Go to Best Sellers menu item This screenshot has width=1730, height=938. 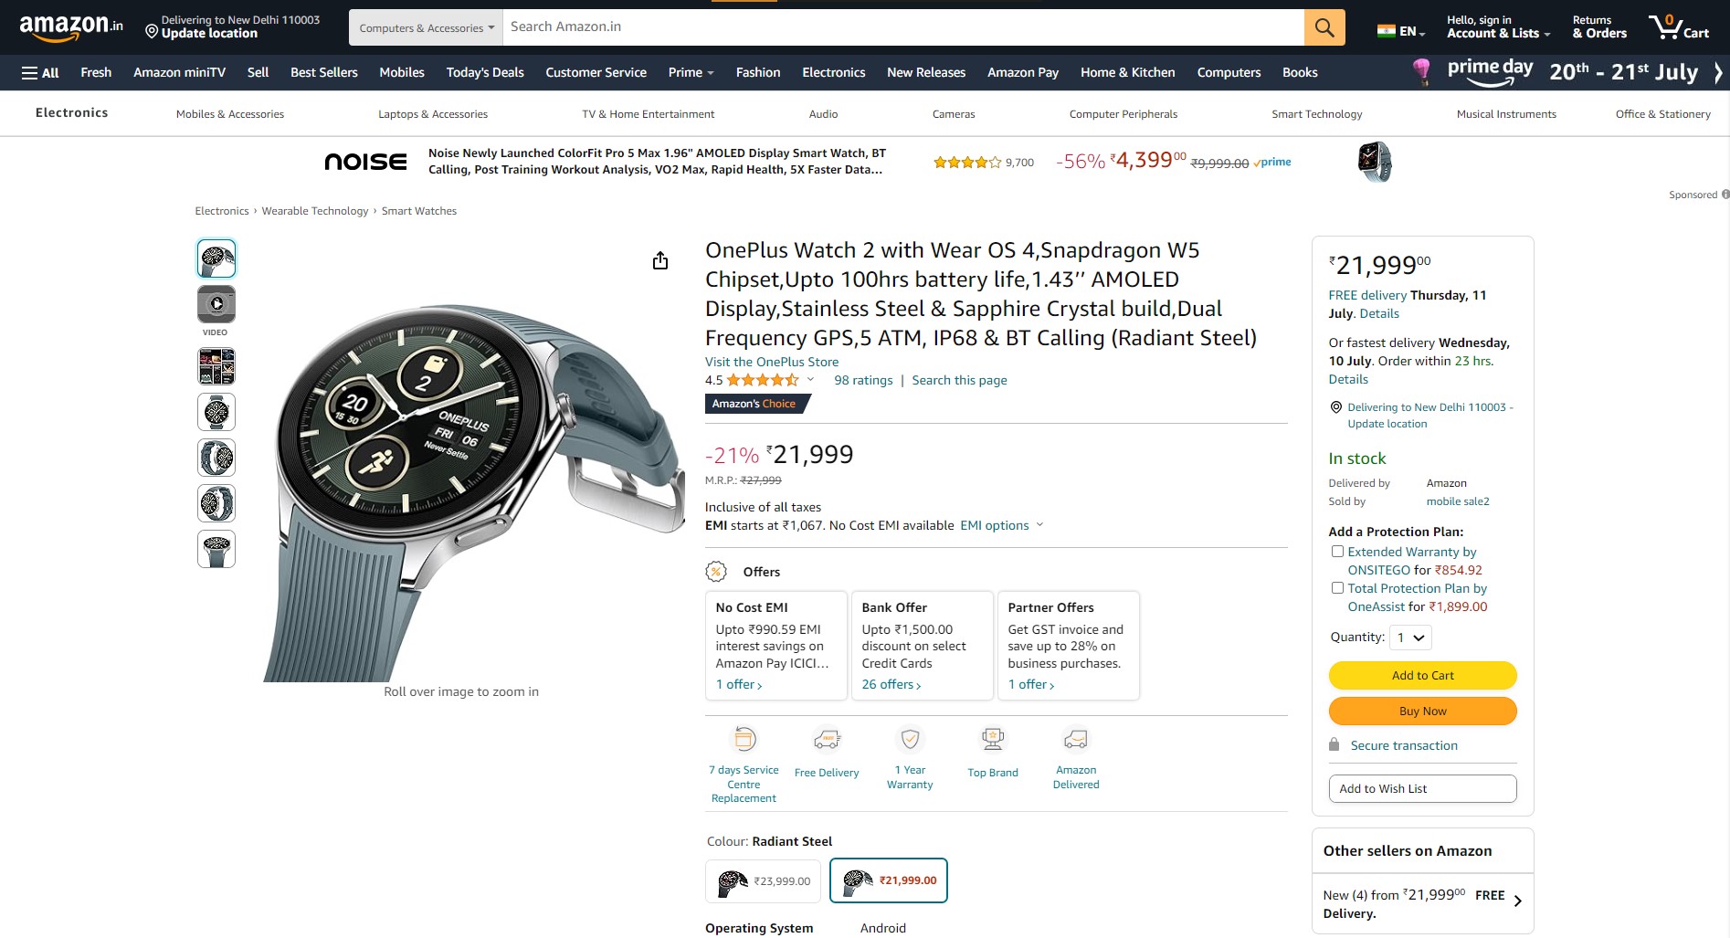(x=324, y=73)
